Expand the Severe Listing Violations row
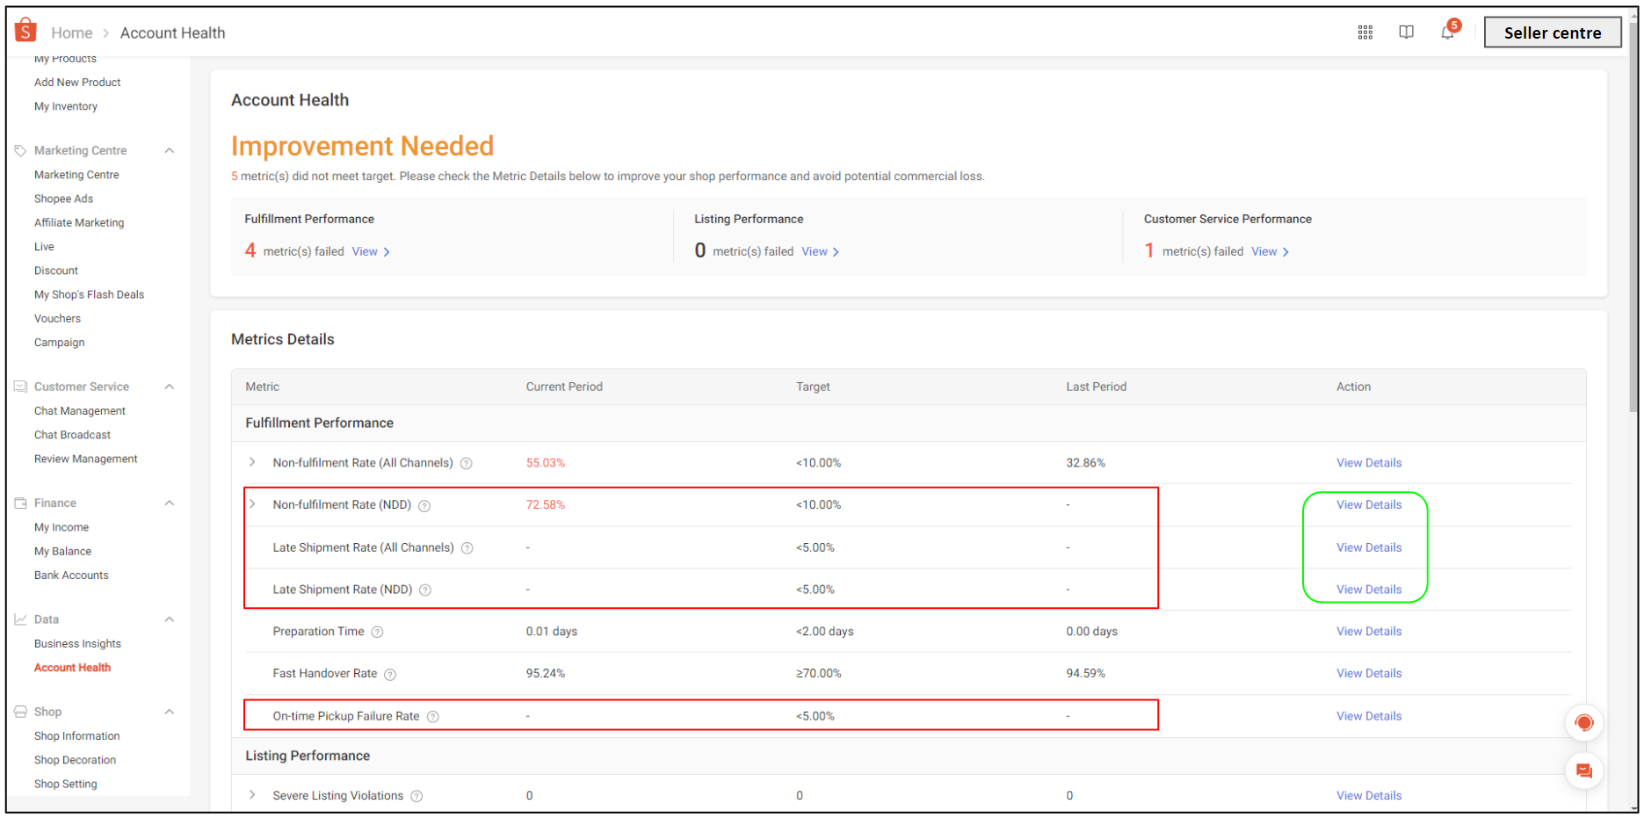 (x=252, y=795)
